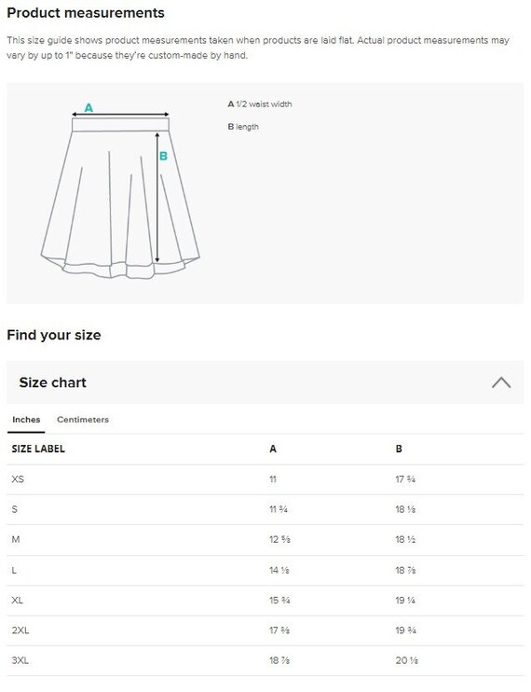Click the teal B label on diagram
Viewport: 531px width, 692px height.
(x=163, y=156)
